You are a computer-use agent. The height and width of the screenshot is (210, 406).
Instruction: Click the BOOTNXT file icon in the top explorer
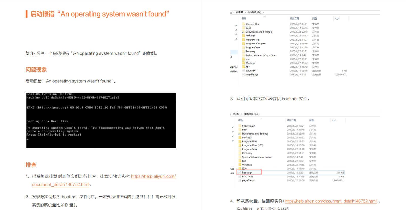coord(243,71)
